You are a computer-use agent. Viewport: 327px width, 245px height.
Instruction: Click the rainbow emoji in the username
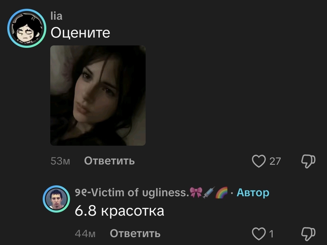tap(221, 192)
